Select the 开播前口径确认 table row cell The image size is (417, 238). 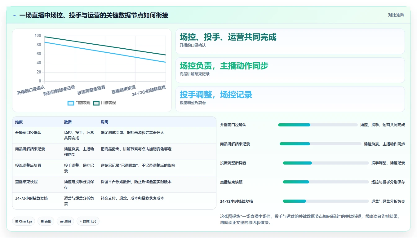point(28,133)
